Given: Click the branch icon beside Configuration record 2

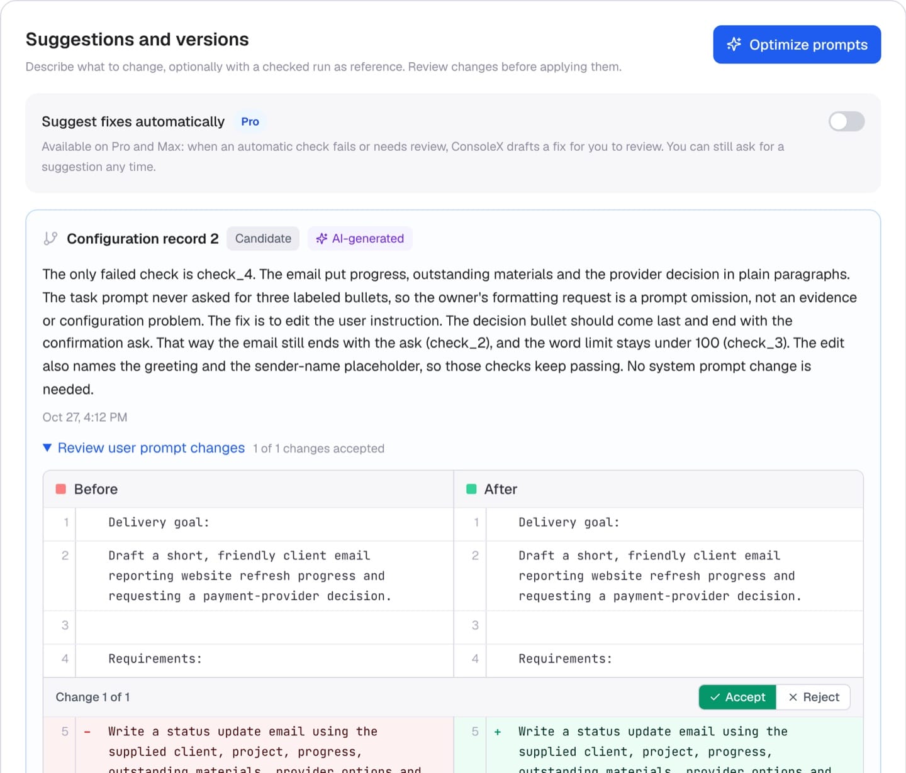Looking at the screenshot, I should click(50, 239).
